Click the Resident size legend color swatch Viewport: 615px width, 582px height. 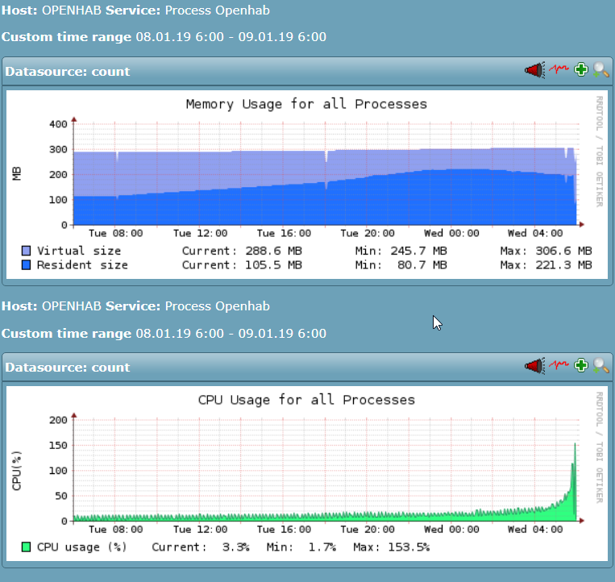click(x=27, y=264)
